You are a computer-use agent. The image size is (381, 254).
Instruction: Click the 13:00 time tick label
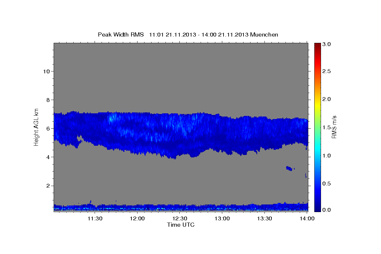click(222, 218)
